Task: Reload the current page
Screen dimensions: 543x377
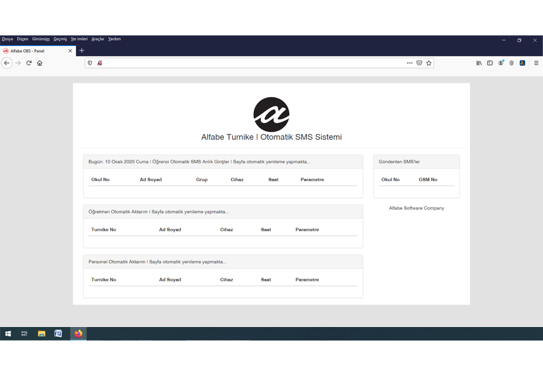Action: coord(29,63)
